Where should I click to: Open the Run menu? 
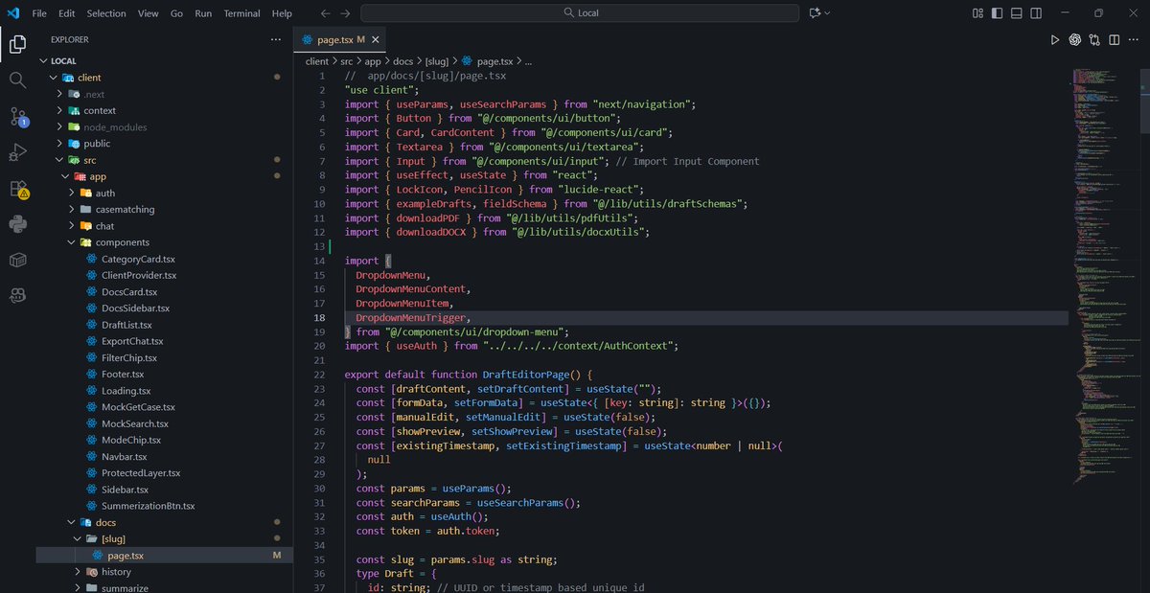[203, 13]
